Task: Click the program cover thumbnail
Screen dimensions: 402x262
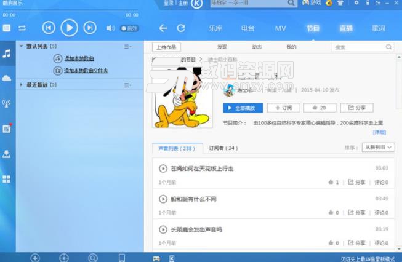Action: coord(182,97)
